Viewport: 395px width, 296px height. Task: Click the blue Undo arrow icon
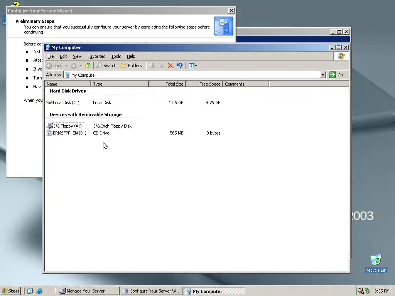pos(179,66)
